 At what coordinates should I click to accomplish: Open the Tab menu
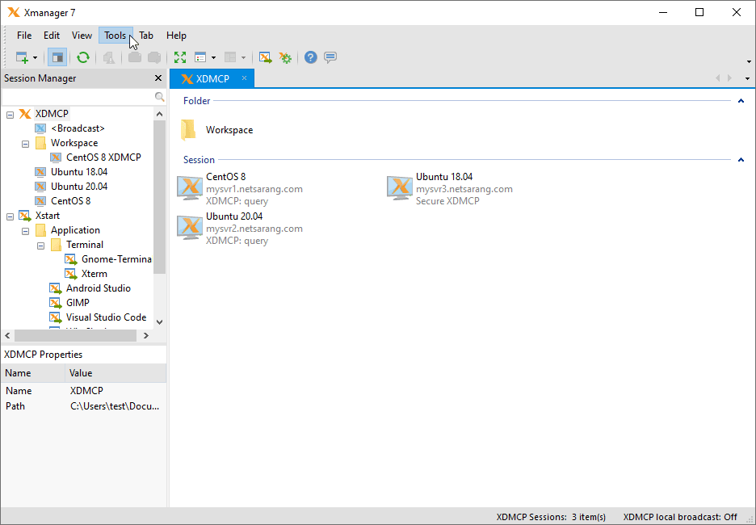point(146,36)
